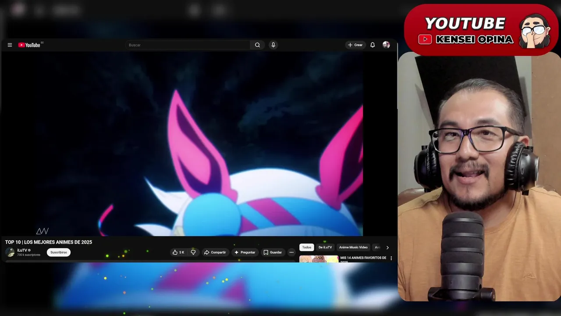
Task: Select the Anime Music Video chip
Action: point(353,248)
